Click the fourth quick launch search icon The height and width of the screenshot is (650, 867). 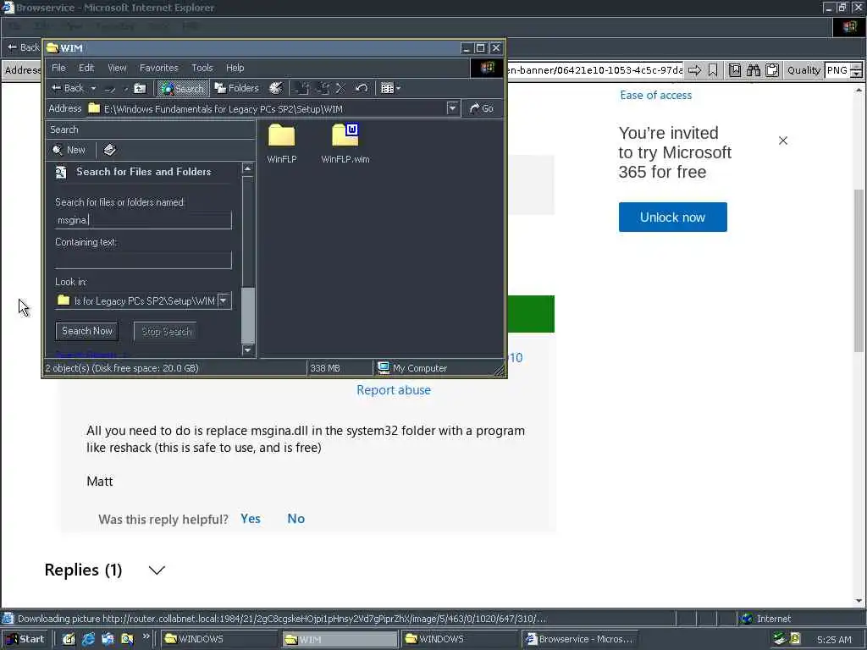pyautogui.click(x=127, y=639)
